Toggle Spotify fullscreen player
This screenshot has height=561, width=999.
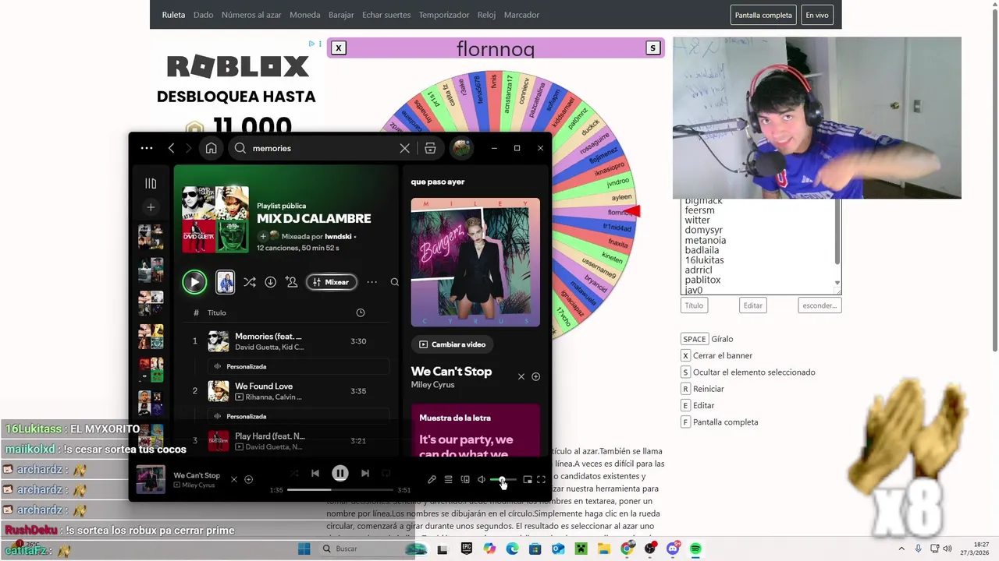(541, 480)
